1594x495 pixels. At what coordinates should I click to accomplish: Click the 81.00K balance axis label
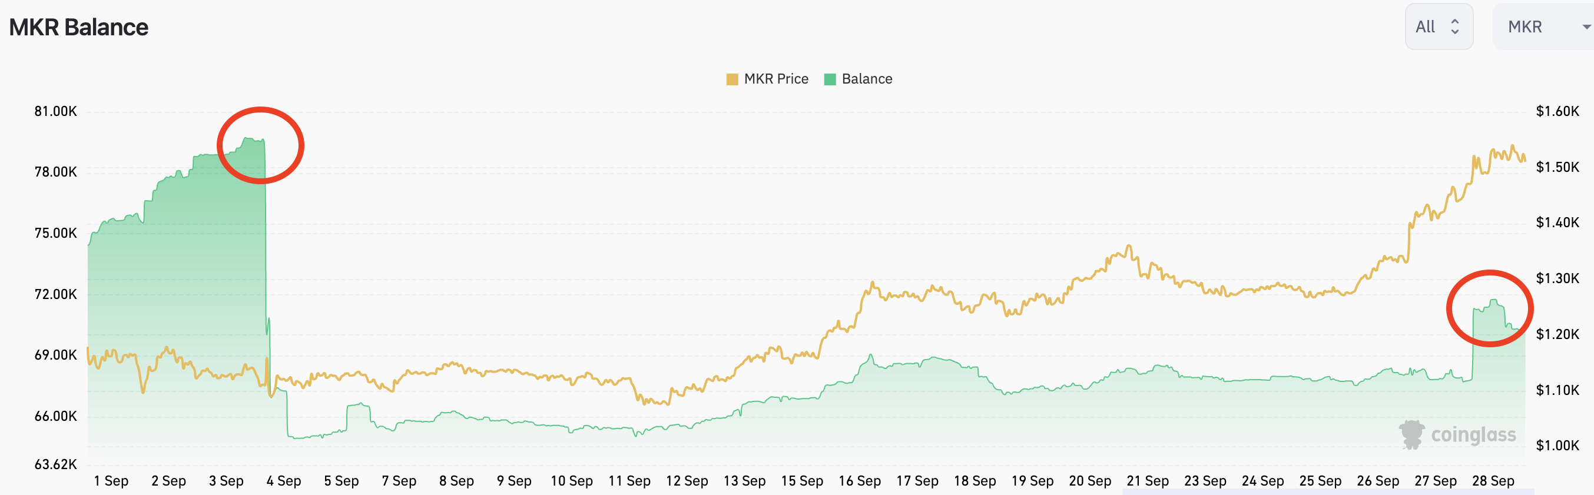(x=56, y=111)
